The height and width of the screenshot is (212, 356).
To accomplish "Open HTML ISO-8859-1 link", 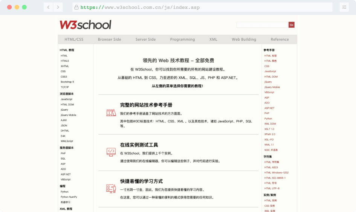I will 275,178.
